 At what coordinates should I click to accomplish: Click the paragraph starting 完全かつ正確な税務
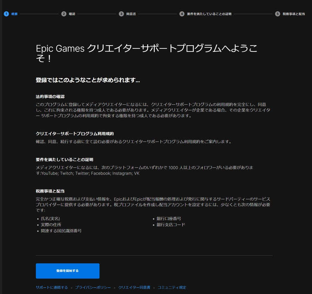(x=153, y=205)
